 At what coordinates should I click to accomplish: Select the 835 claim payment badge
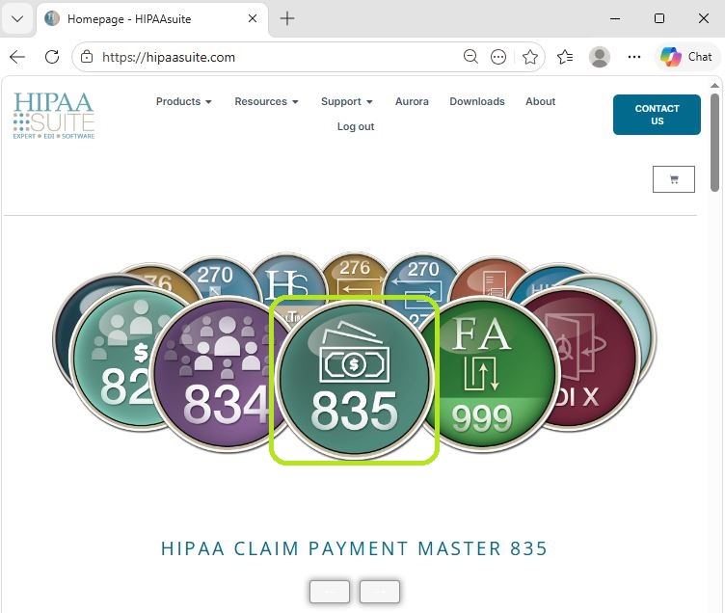coord(354,380)
